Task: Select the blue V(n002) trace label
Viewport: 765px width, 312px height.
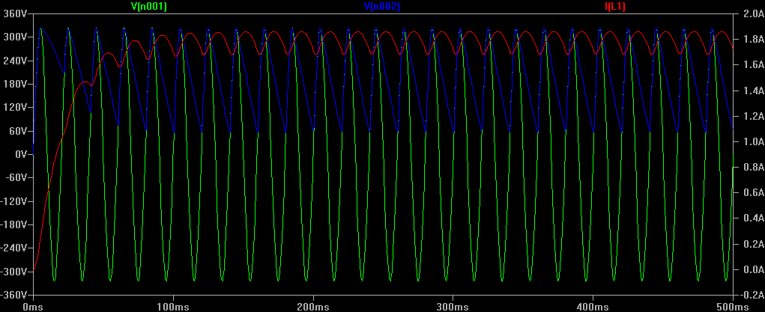Action: coord(382,7)
